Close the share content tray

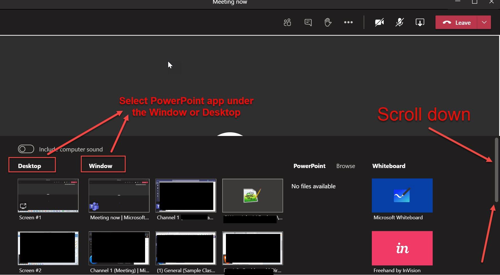pos(420,23)
